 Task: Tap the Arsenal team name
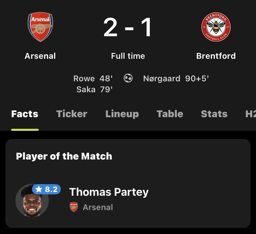pos(40,56)
